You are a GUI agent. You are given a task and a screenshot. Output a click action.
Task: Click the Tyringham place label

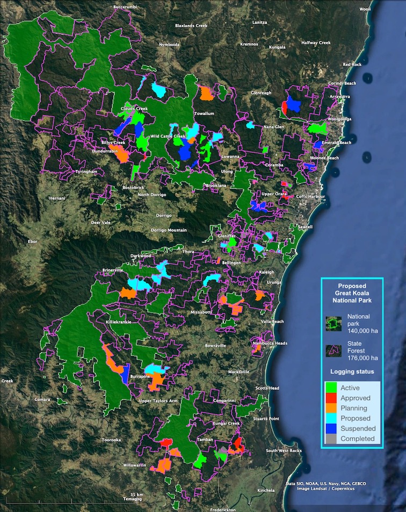tap(86, 172)
